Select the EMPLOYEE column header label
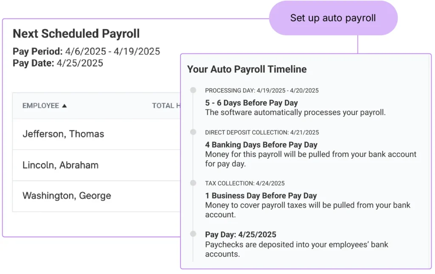Screen dimensions: 435x274 (41, 106)
